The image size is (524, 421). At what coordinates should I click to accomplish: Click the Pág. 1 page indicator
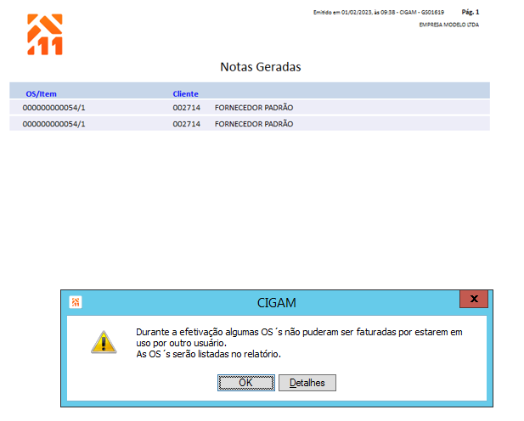[x=470, y=12]
